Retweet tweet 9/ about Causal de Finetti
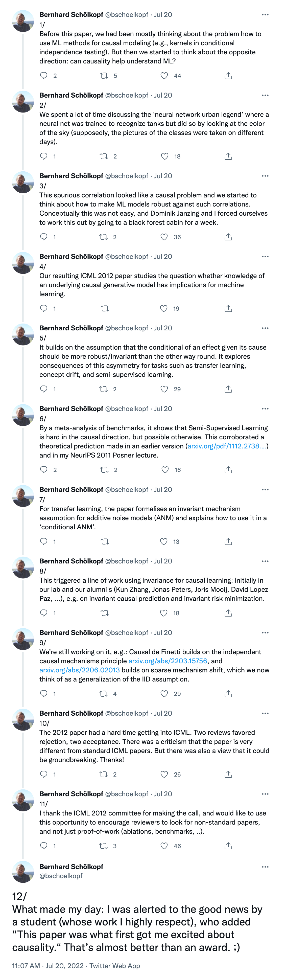This screenshot has height=977, width=287. click(104, 694)
